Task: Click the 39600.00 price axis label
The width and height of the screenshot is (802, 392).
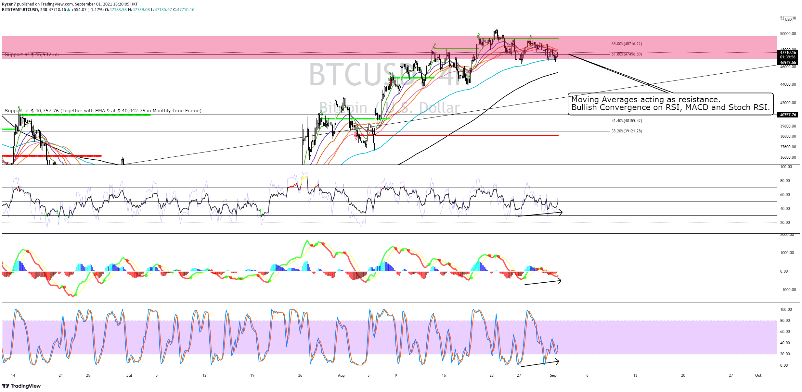Action: 788,126
